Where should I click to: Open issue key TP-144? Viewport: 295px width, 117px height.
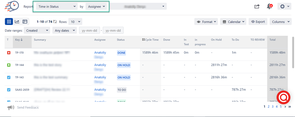click(19, 65)
